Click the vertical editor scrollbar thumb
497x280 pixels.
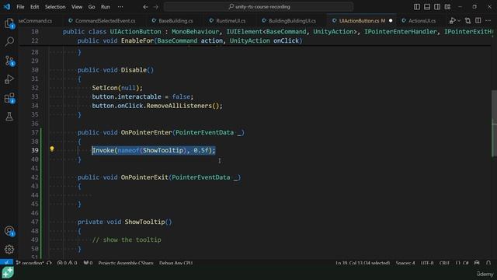494,123
